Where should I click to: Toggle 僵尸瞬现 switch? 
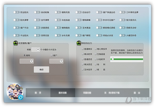tap(79, 35)
